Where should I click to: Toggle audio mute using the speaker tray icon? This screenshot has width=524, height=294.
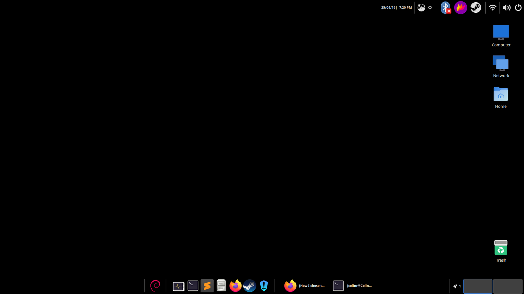coord(506,7)
